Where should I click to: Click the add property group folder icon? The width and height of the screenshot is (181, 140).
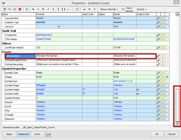pos(15,9)
